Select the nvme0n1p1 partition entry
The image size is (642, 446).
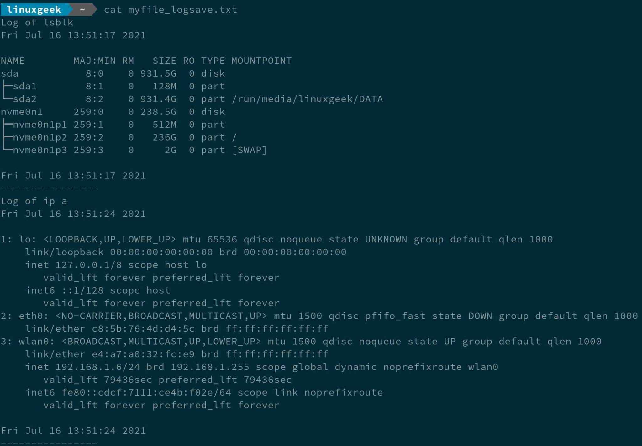tap(39, 125)
